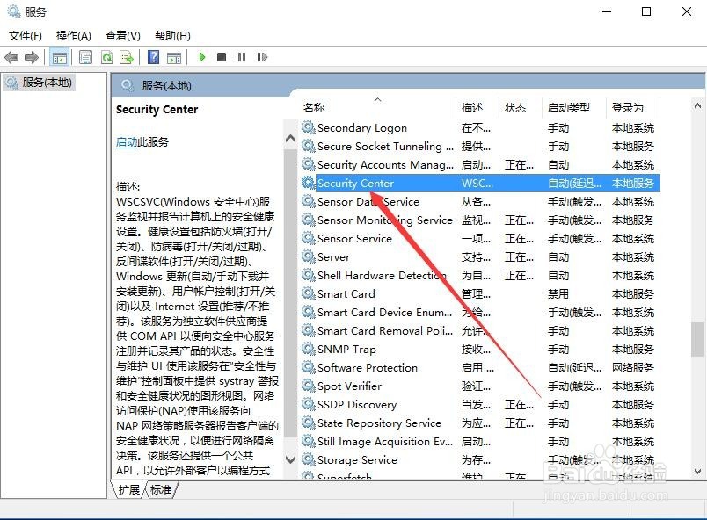Switch to the 标准 tab

click(161, 489)
